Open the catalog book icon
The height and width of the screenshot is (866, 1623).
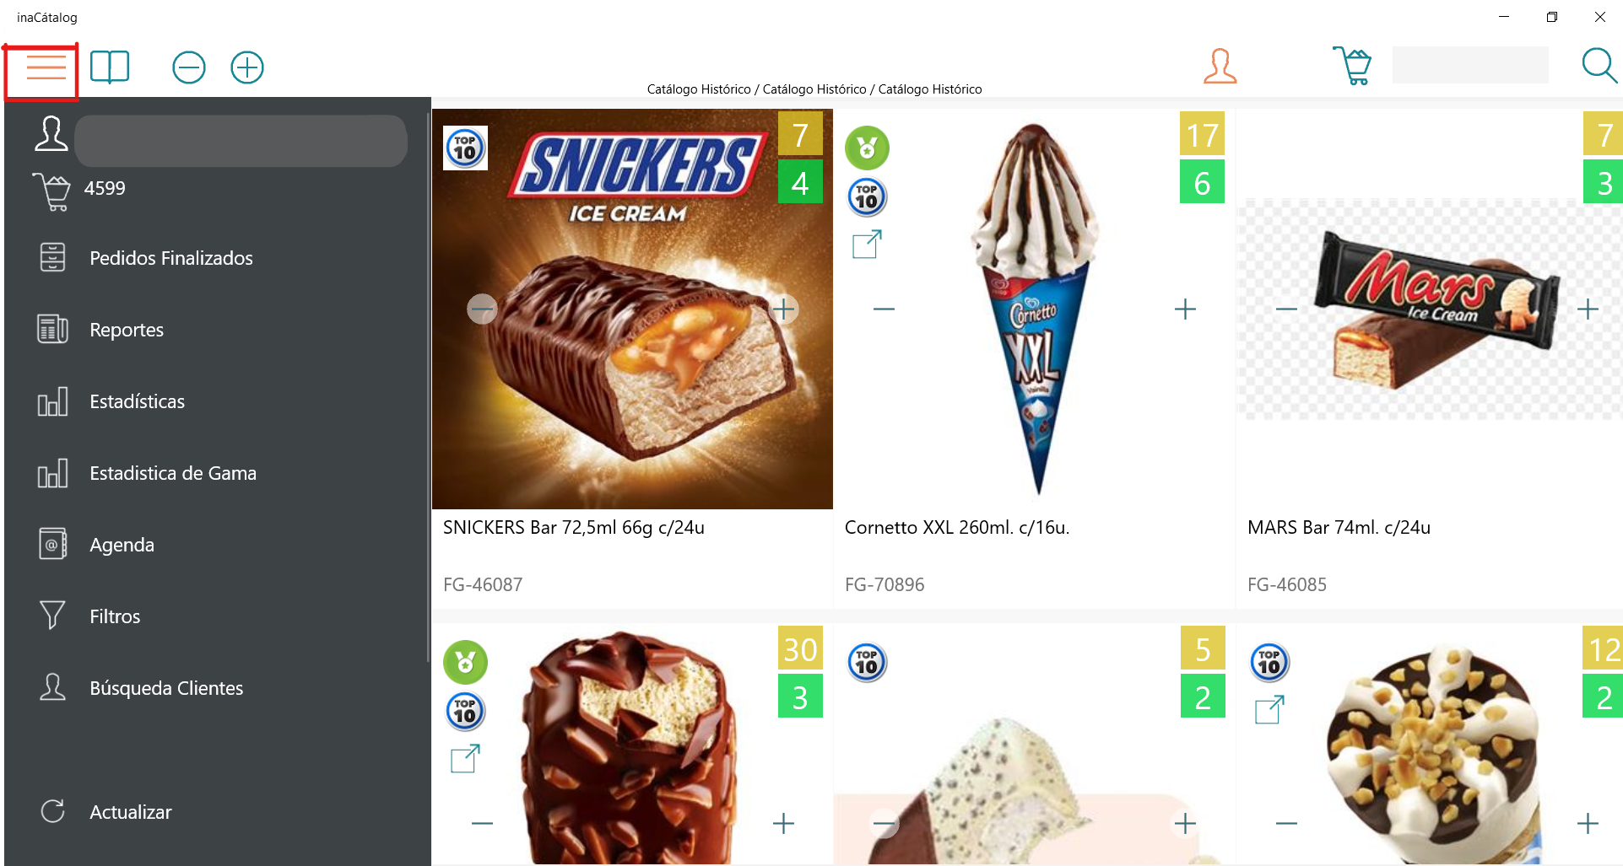(x=110, y=67)
